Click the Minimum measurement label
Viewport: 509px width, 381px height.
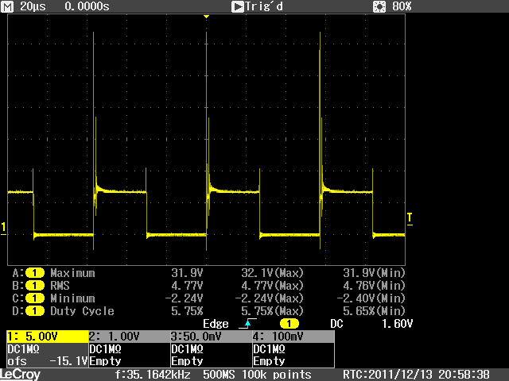coord(72,298)
